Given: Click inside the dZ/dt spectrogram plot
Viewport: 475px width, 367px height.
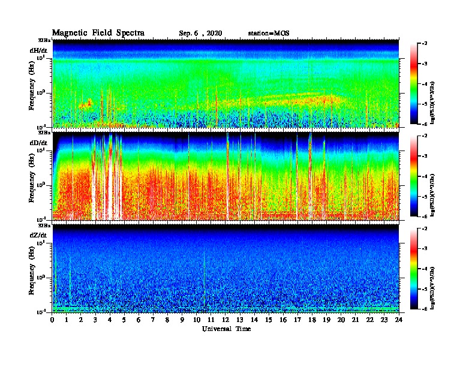Looking at the screenshot, I should click(x=226, y=269).
